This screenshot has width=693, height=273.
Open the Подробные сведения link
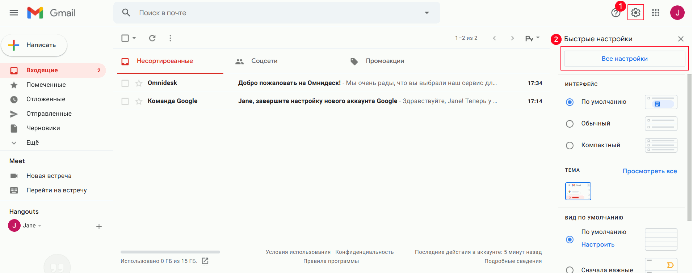(x=513, y=261)
